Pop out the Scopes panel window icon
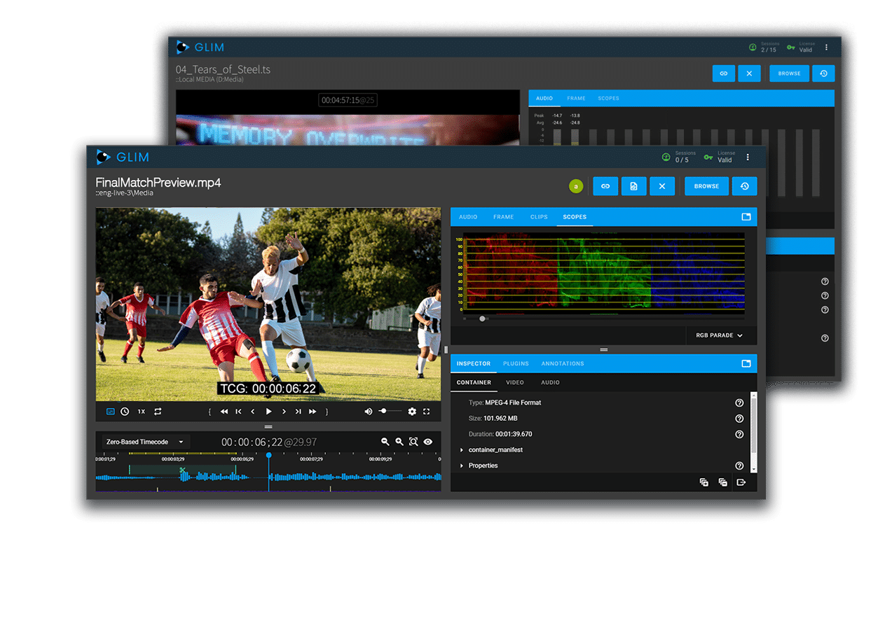The width and height of the screenshot is (892, 644). point(746,217)
